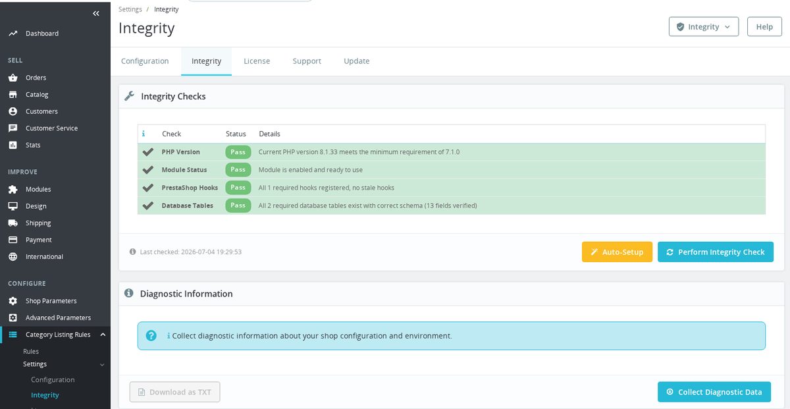The height and width of the screenshot is (409, 790).
Task: Click the Pass badge for PrestaShop Hooks
Action: (x=238, y=187)
